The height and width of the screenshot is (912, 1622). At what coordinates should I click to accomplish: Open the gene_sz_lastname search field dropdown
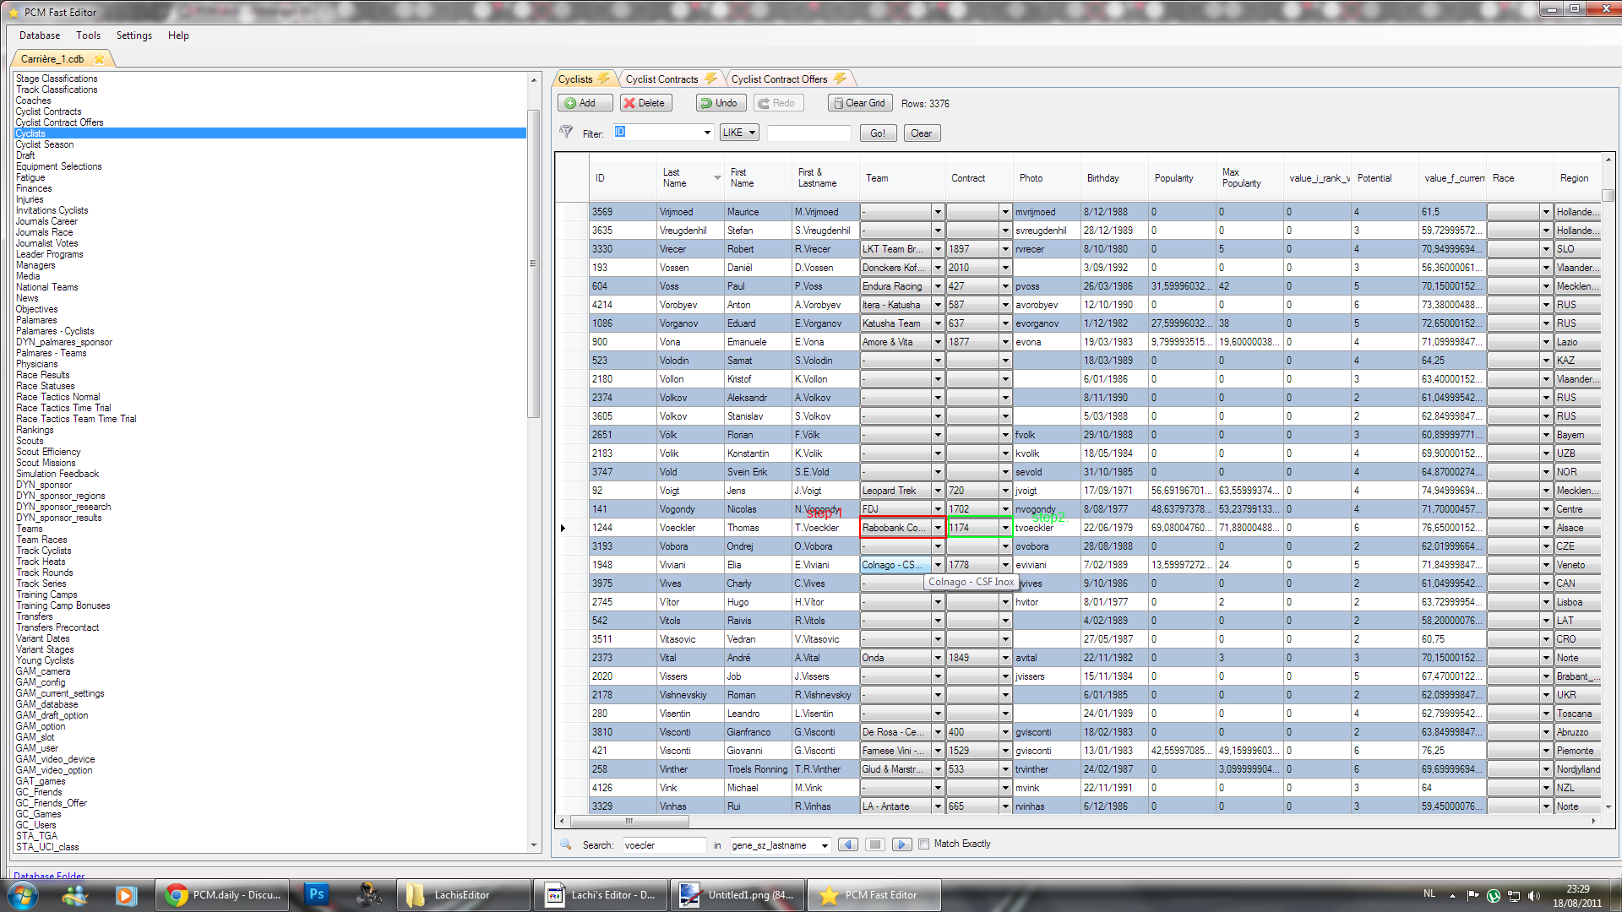[x=825, y=845]
